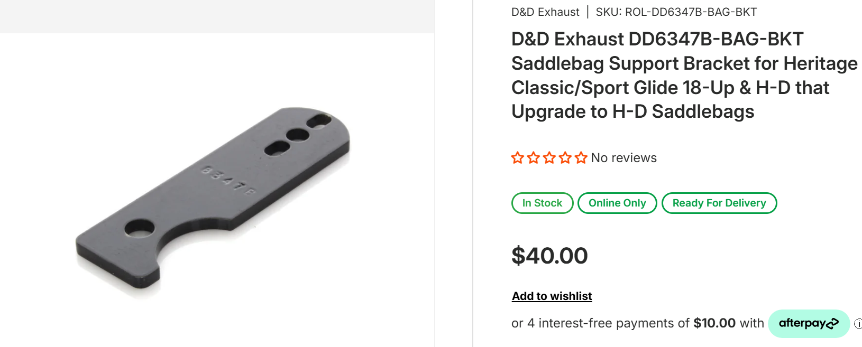
Task: Click the Afterpay logo badge
Action: (809, 323)
